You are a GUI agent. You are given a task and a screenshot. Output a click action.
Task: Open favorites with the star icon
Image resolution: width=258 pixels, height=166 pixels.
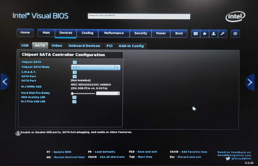click(204, 34)
